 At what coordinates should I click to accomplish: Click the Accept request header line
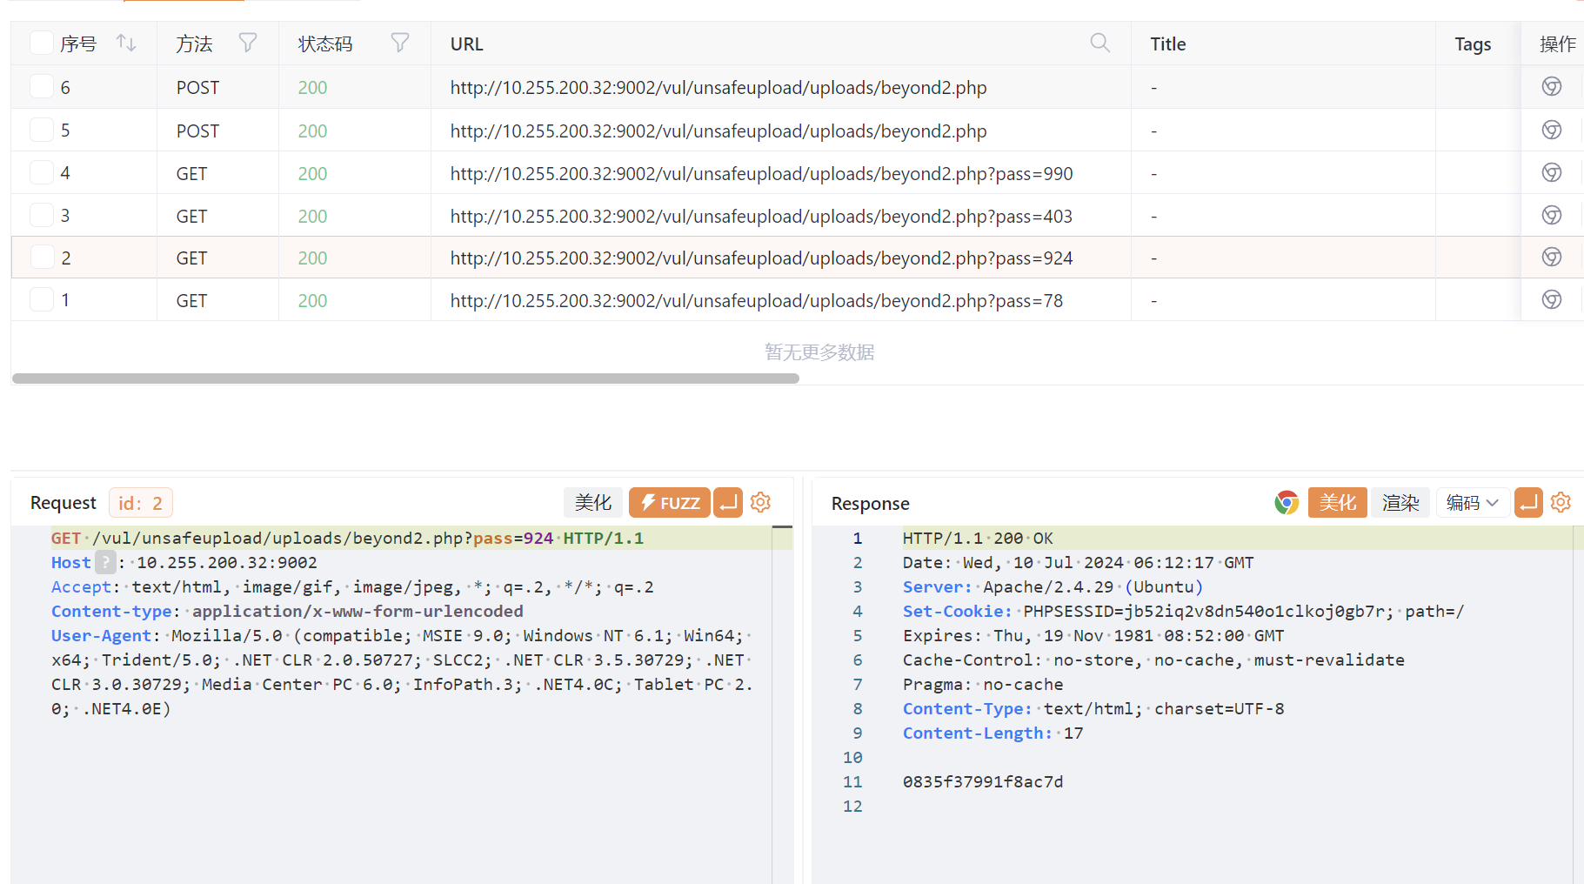coord(352,586)
